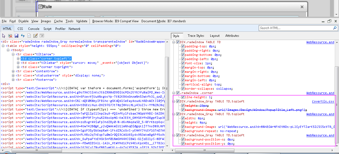Uncheck the background-position-x property
This screenshot has height=154, width=339.
point(183,139)
